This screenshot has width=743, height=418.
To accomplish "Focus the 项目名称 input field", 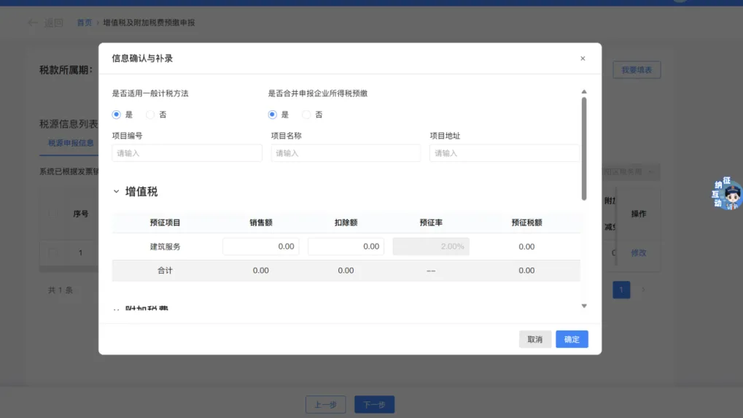I will [346, 153].
